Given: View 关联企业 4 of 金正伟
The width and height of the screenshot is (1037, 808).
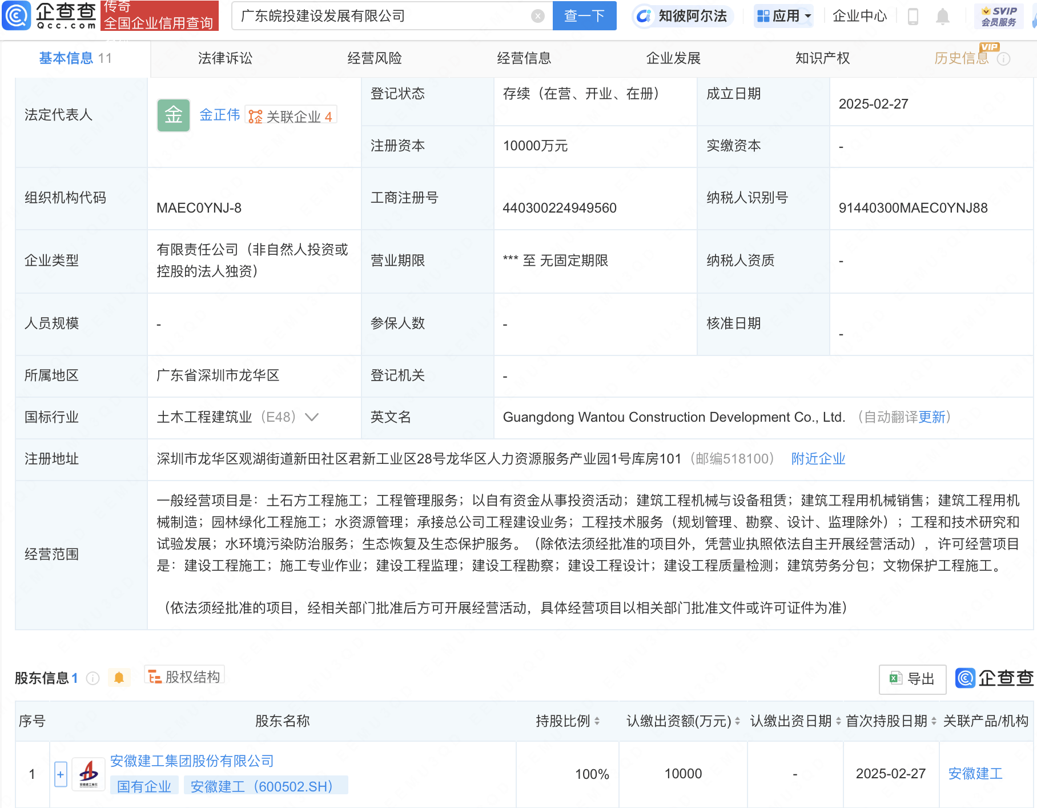Looking at the screenshot, I should click(x=291, y=116).
